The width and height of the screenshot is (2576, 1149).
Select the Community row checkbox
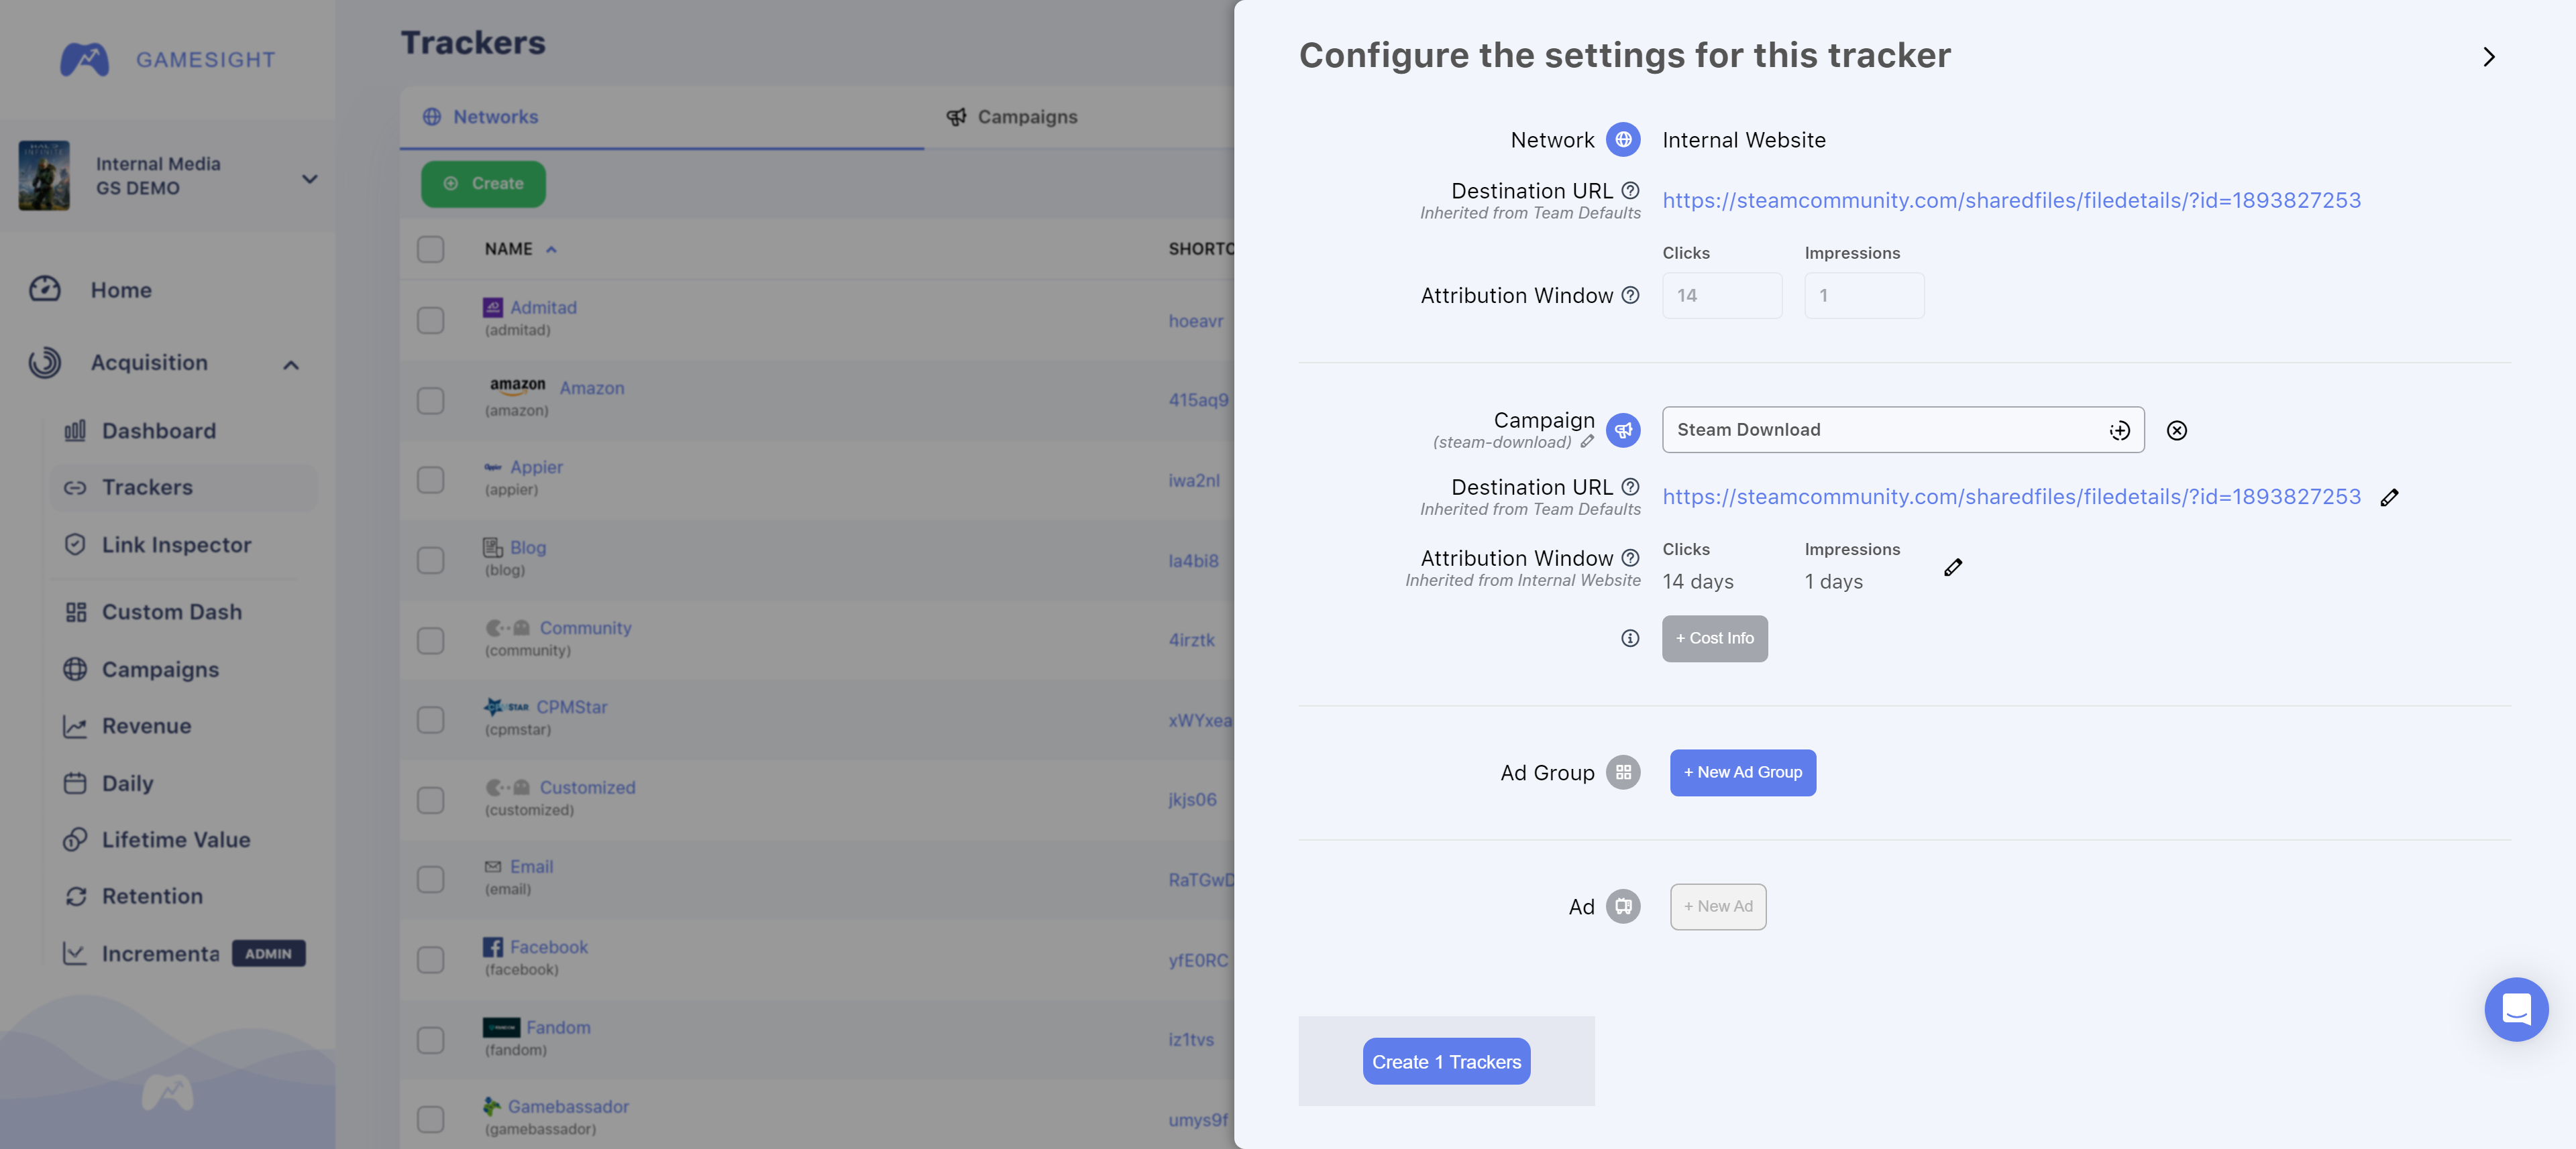coord(430,640)
